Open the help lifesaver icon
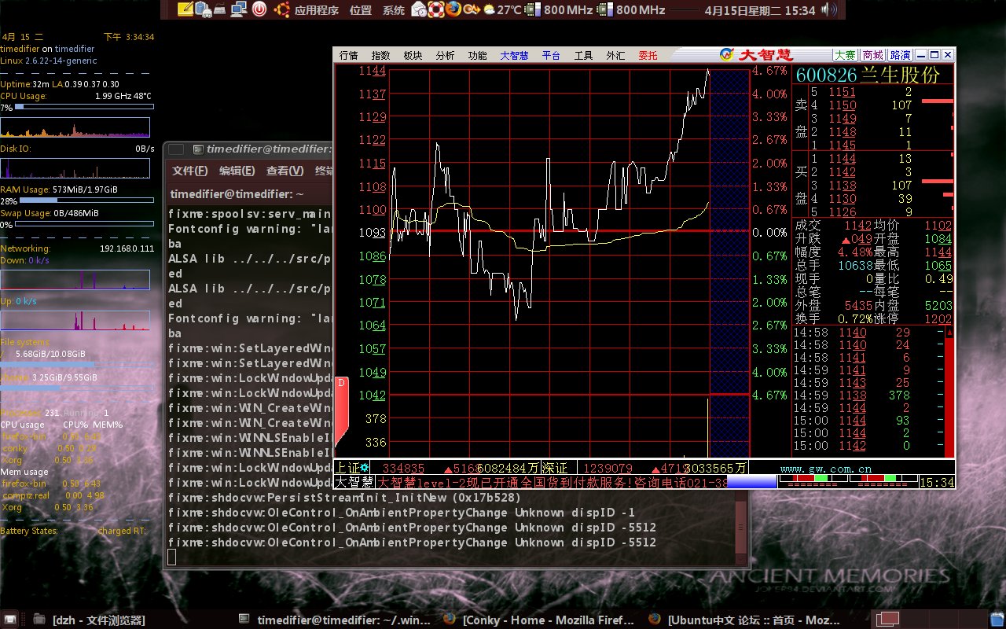1006x629 pixels. click(436, 9)
